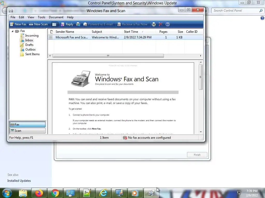Image resolution: width=265 pixels, height=198 pixels.
Task: Click the New Fax toolbar button
Action: click(x=18, y=24)
